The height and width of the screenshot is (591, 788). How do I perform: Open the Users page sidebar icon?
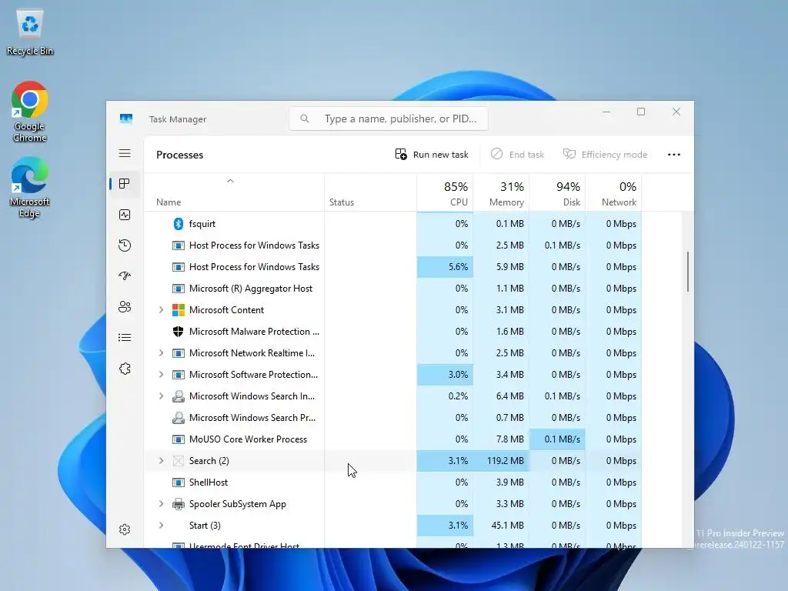pos(125,306)
